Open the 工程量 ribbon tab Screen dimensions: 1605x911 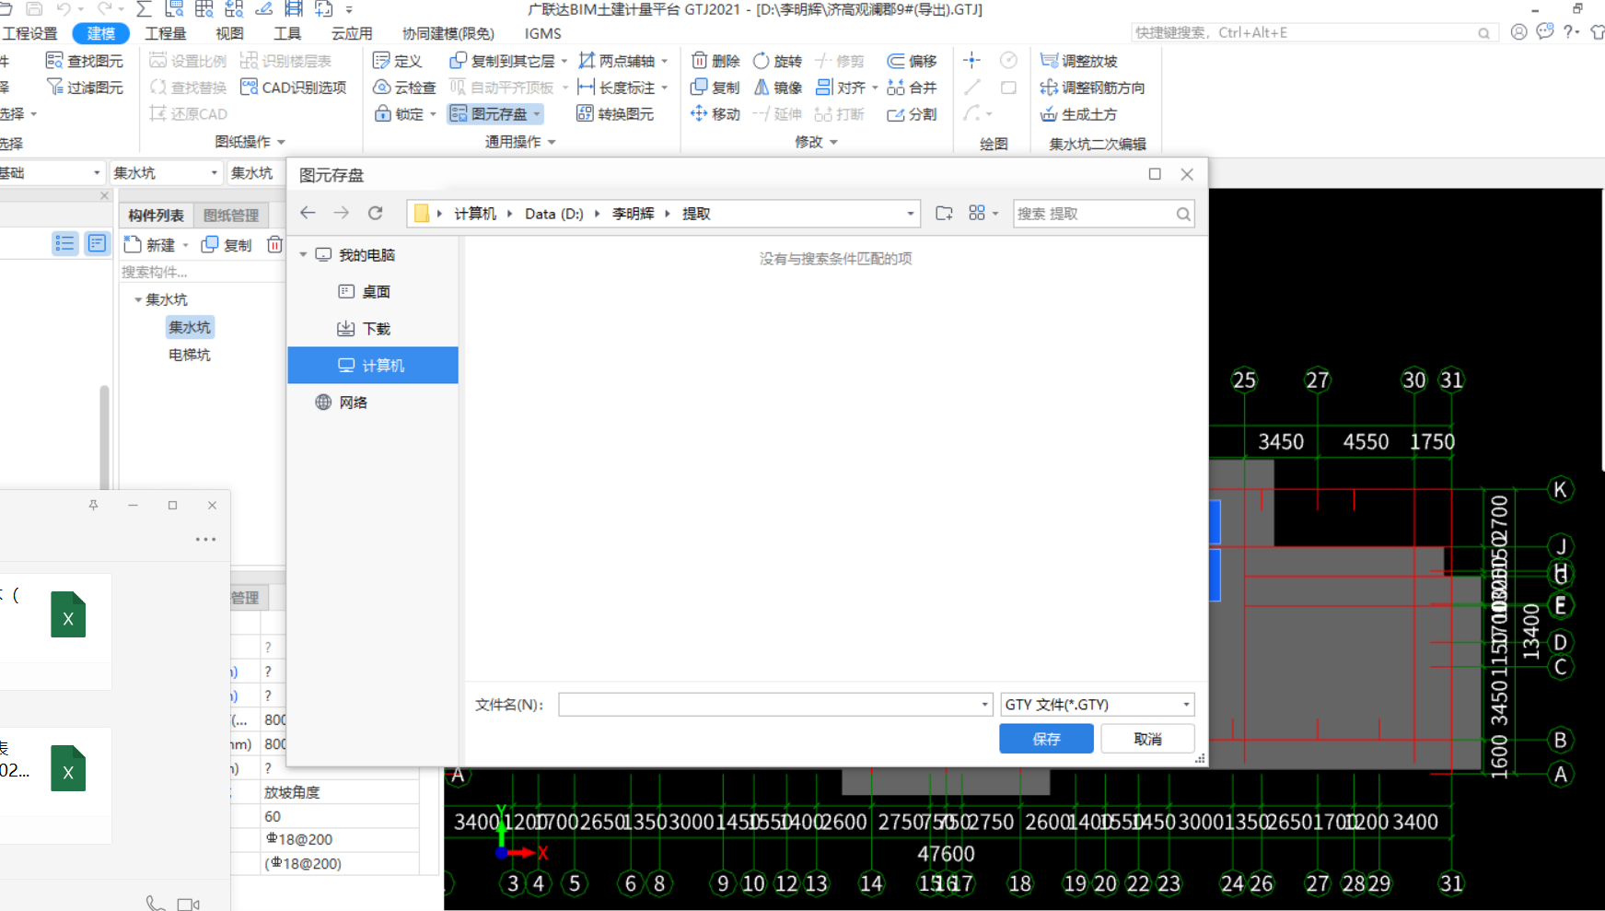pos(166,33)
